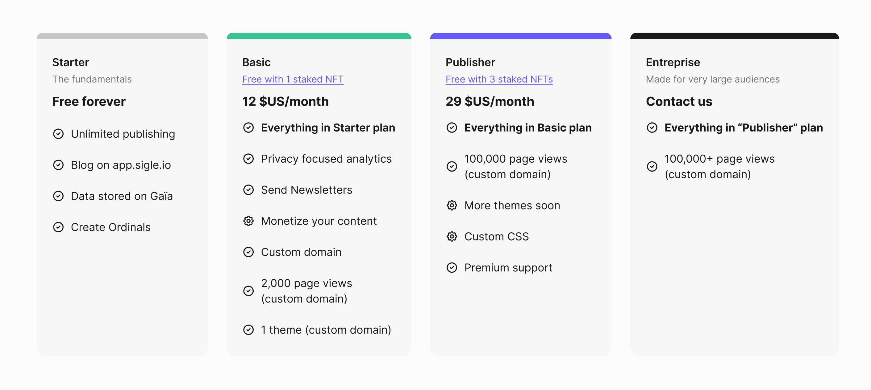Click the gear icon next to Custom CSS

[452, 237]
